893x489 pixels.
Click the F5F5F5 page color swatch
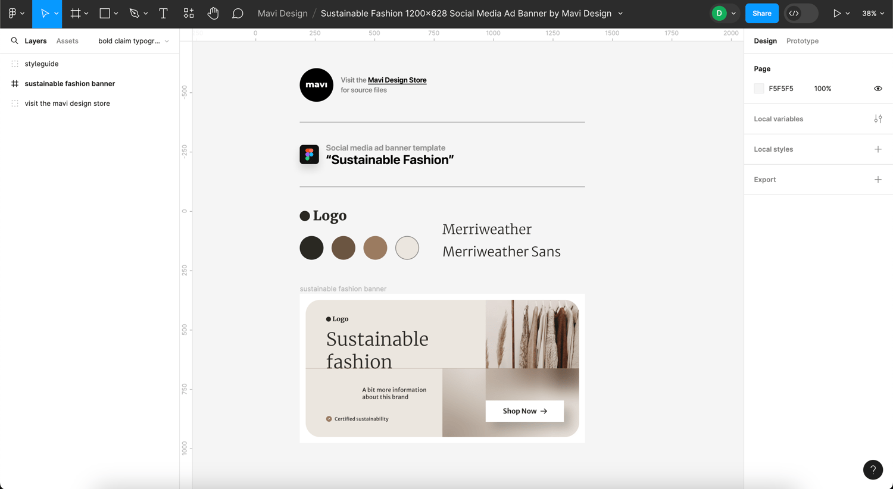(759, 89)
